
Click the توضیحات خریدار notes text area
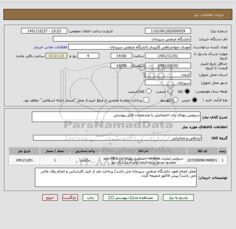(116, 177)
